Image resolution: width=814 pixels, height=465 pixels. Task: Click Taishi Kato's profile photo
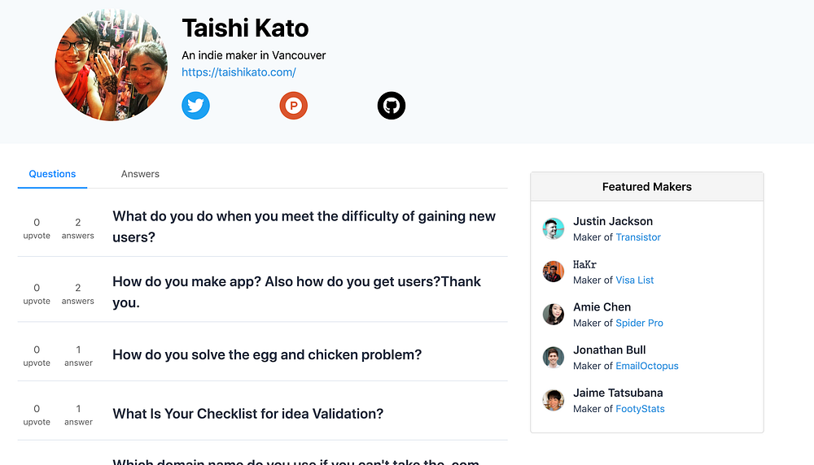111,66
